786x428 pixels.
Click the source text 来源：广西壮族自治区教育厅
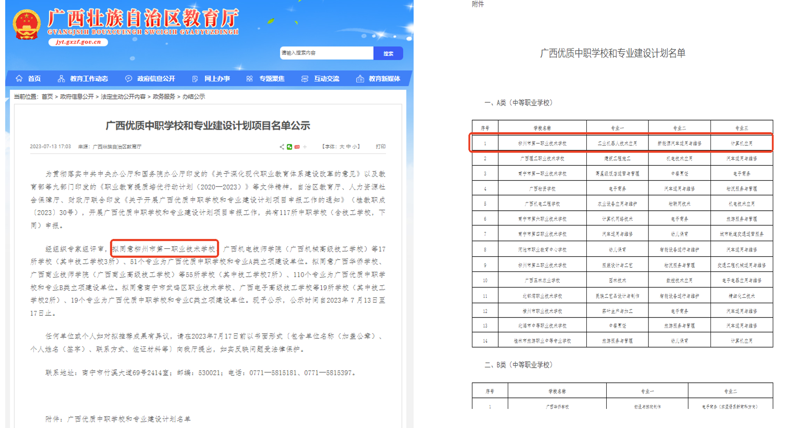click(x=110, y=147)
